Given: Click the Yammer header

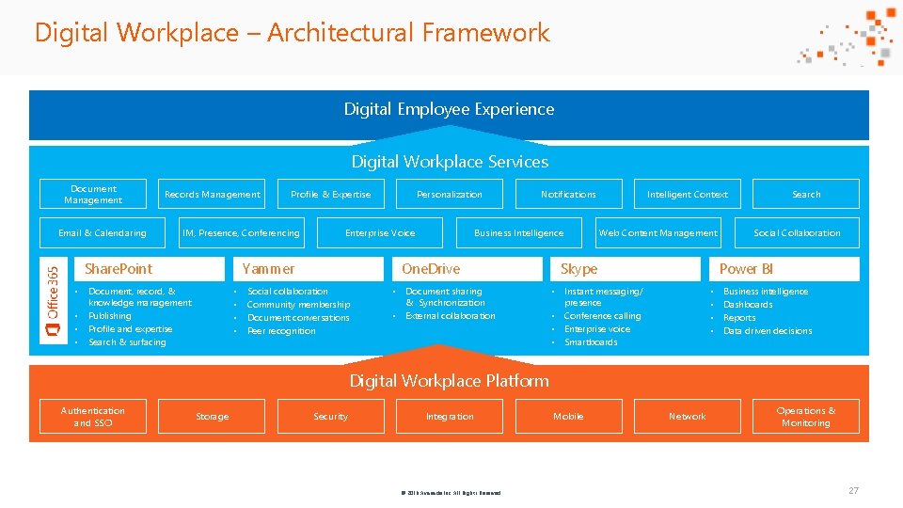Looking at the screenshot, I should click(309, 269).
